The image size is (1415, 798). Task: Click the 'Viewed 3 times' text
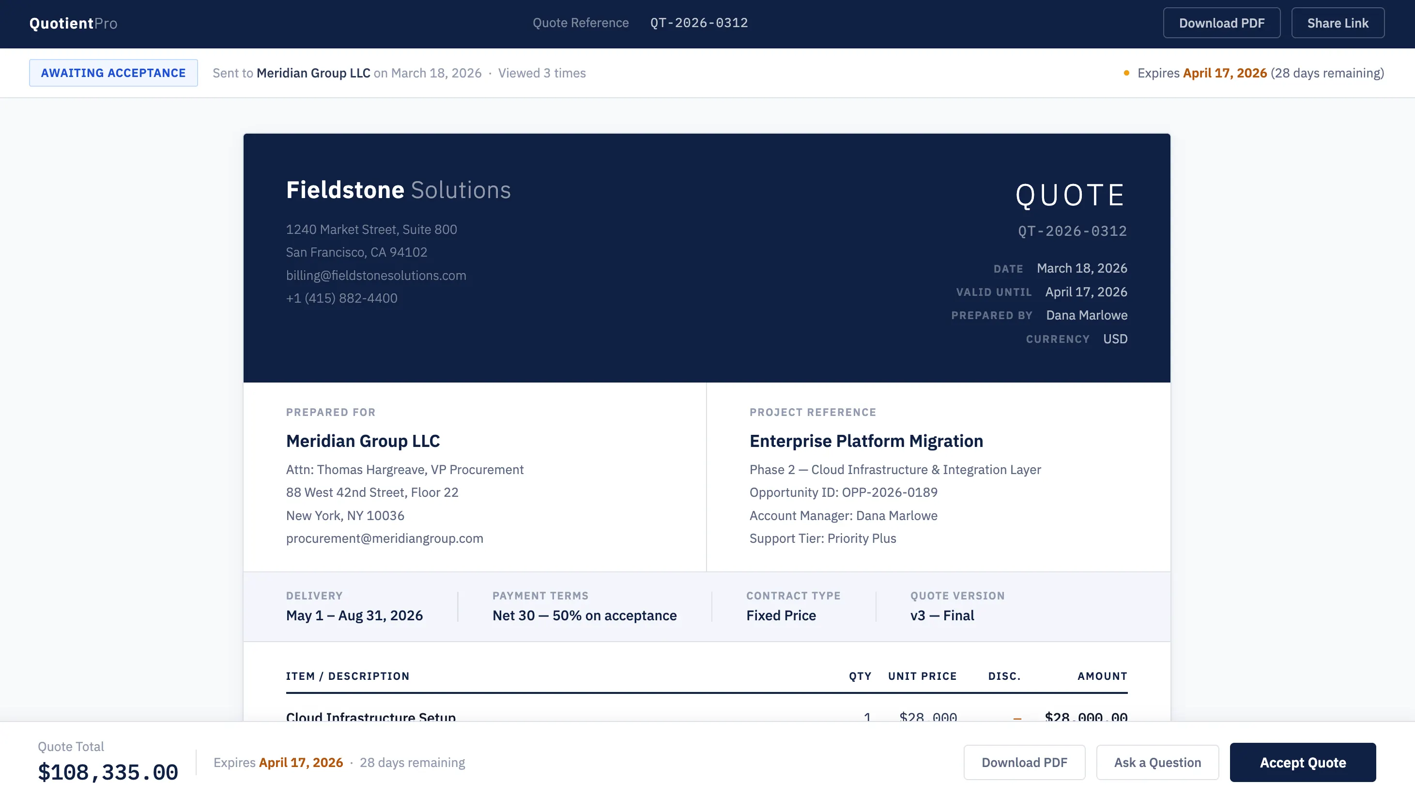[541, 73]
